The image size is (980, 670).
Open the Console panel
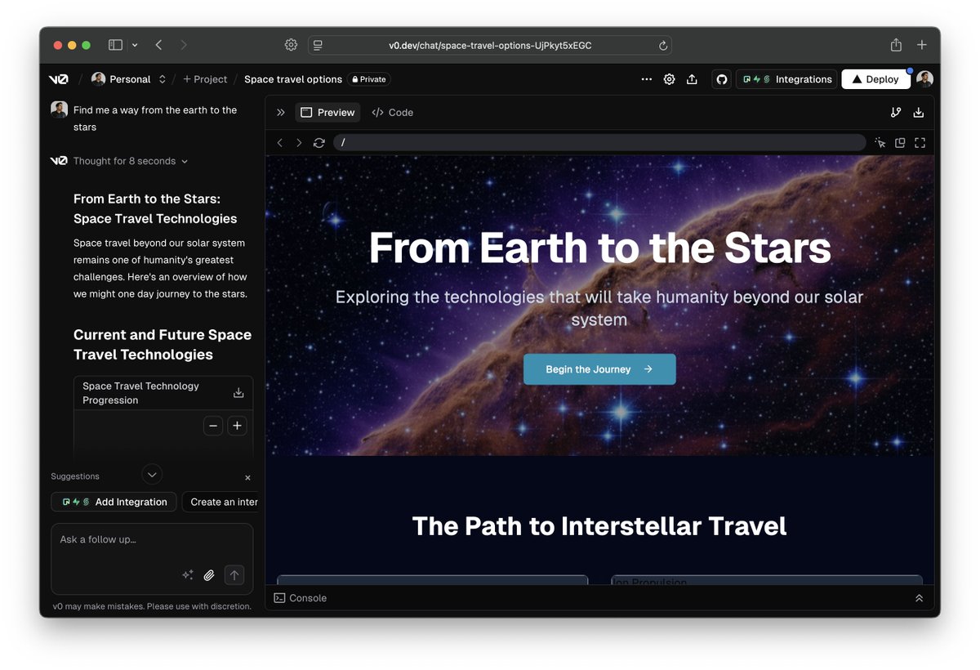(x=301, y=598)
